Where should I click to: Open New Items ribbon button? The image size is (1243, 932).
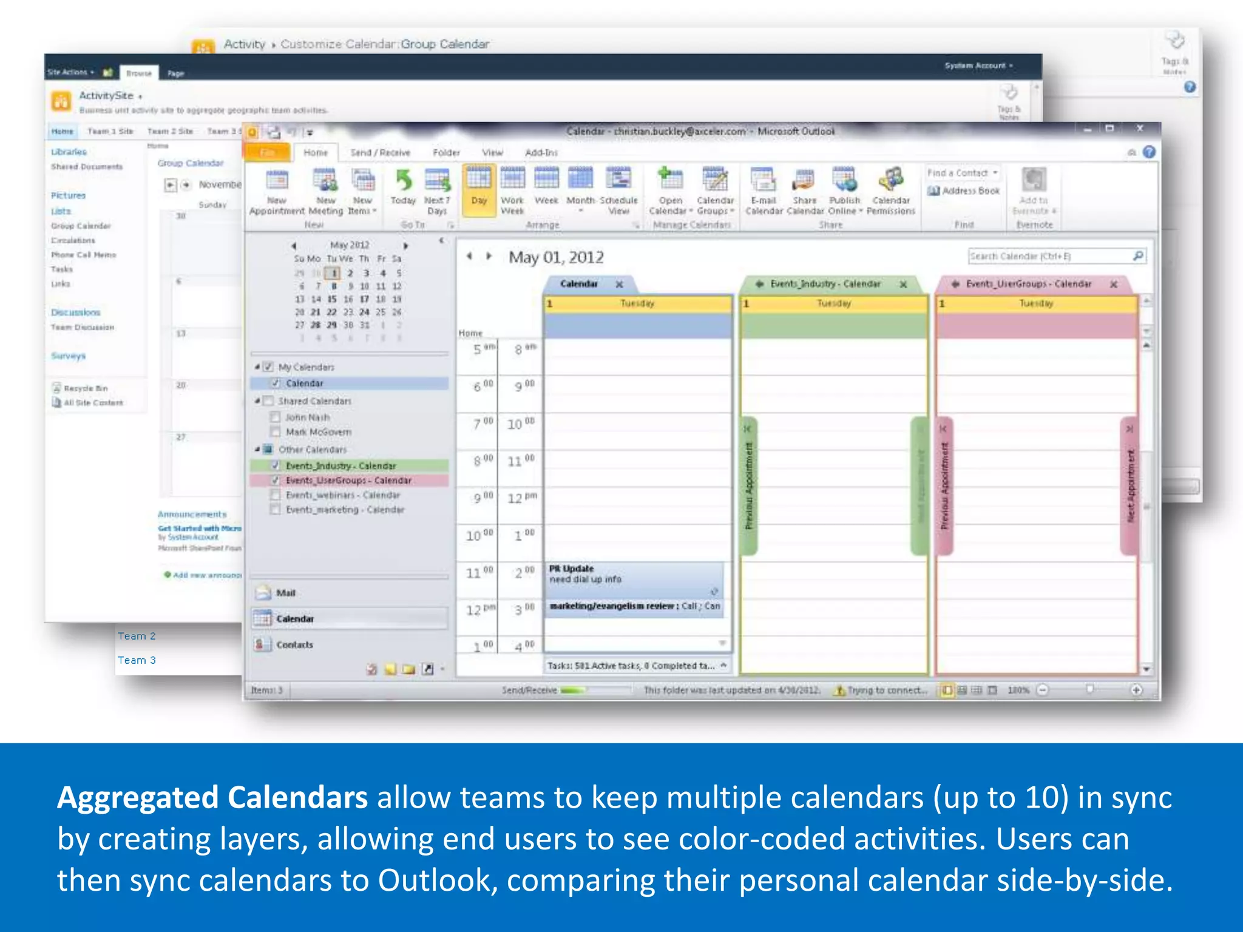[x=362, y=192]
